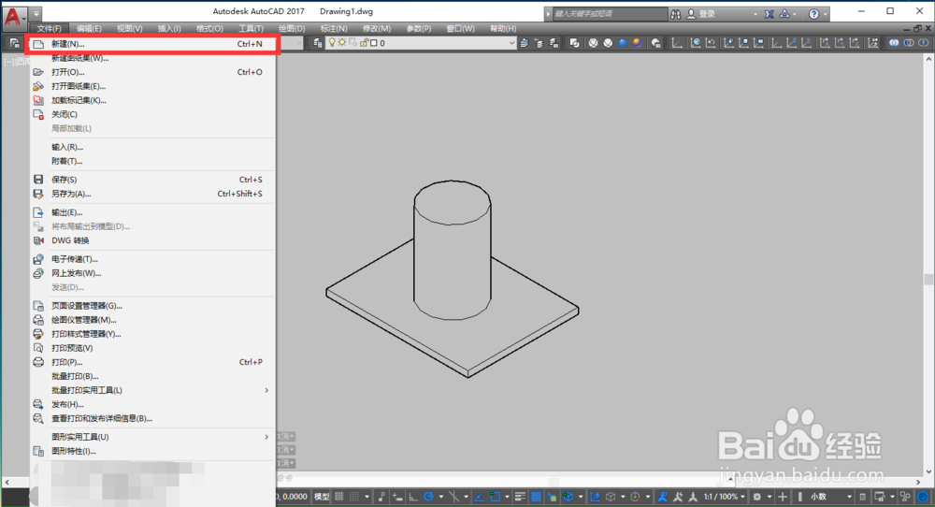Open the 插入(I) menu
Image resolution: width=935 pixels, height=507 pixels.
pos(169,29)
